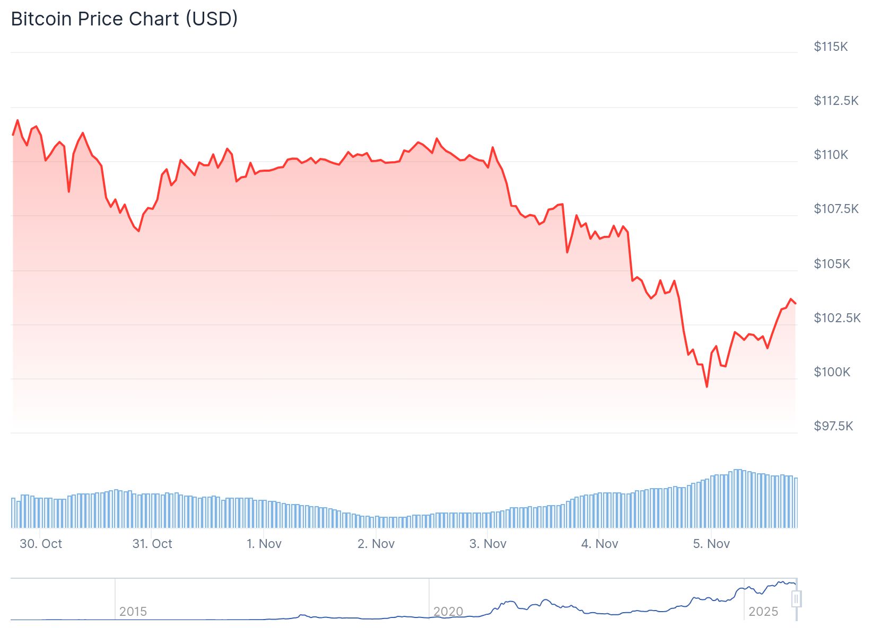Select the 31. Oct date label
872x636 pixels.
point(152,544)
